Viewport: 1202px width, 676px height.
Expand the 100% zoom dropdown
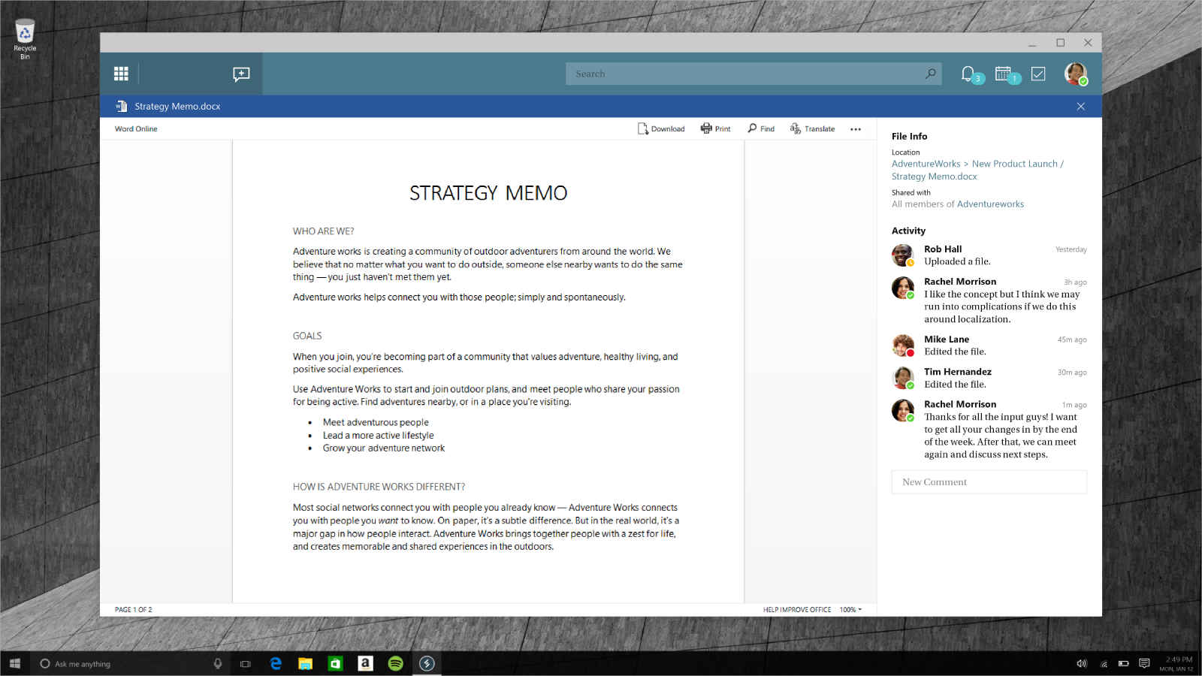[851, 610]
